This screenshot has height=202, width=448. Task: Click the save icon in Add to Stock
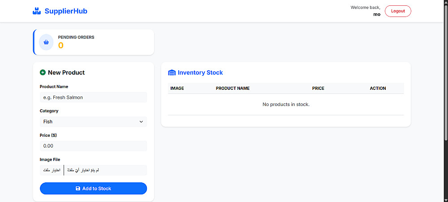[78, 189]
